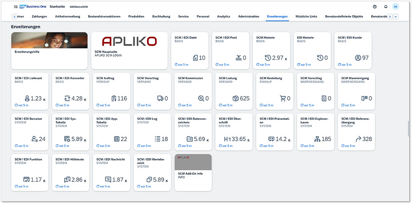Open the user avatar 'm' profile

[x=396, y=7]
